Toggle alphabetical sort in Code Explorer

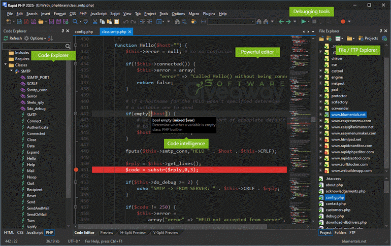coord(50,39)
